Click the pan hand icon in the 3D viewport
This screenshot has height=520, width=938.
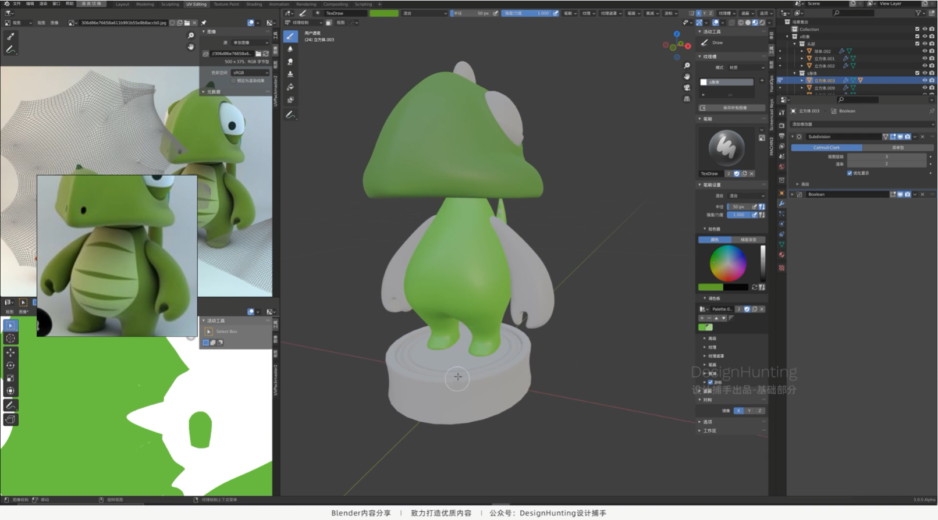[687, 76]
